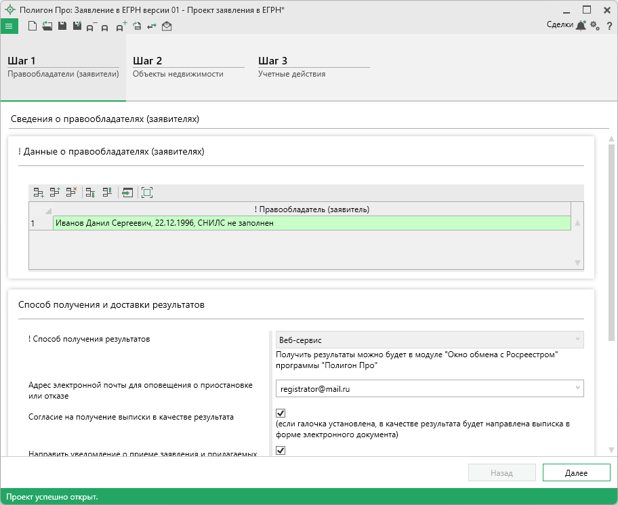Open the notifications bell icon
618x505 pixels.
point(581,25)
